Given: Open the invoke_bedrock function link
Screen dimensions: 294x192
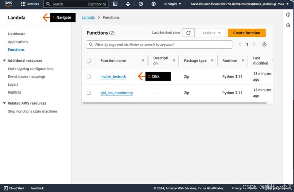Looking at the screenshot, I should pyautogui.click(x=113, y=76).
